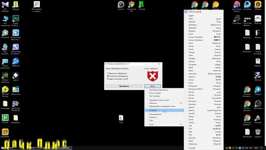Image resolution: width=266 pixels, height=150 pixels.
Task: Select English in the language list
Action: click(204, 16)
